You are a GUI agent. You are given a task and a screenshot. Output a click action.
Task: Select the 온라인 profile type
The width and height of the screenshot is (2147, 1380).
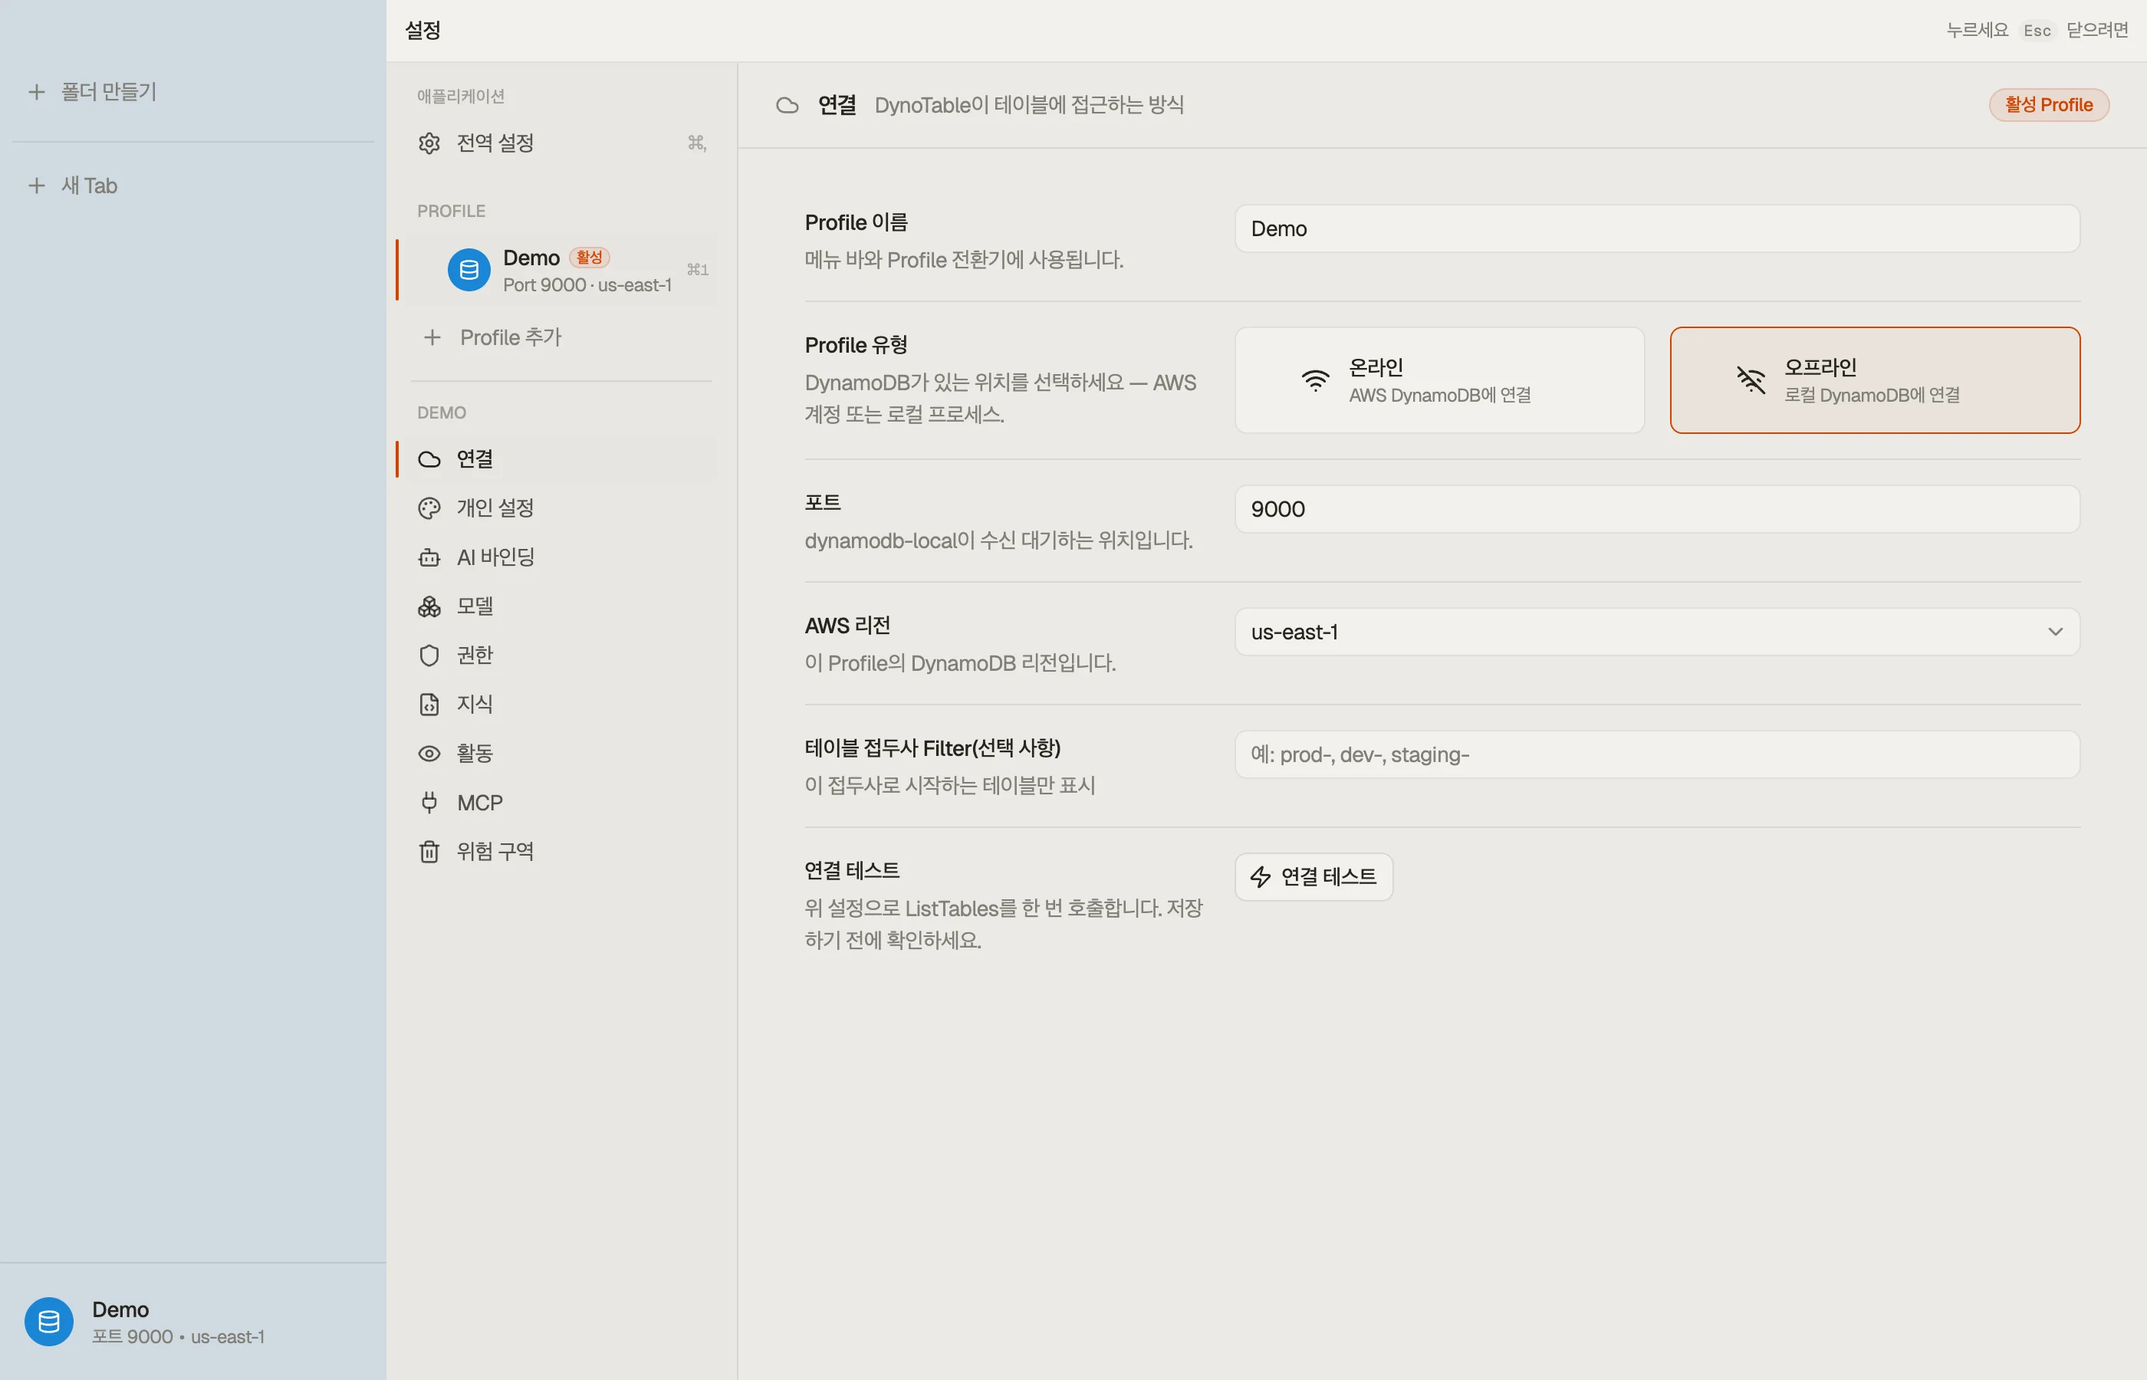click(1439, 380)
